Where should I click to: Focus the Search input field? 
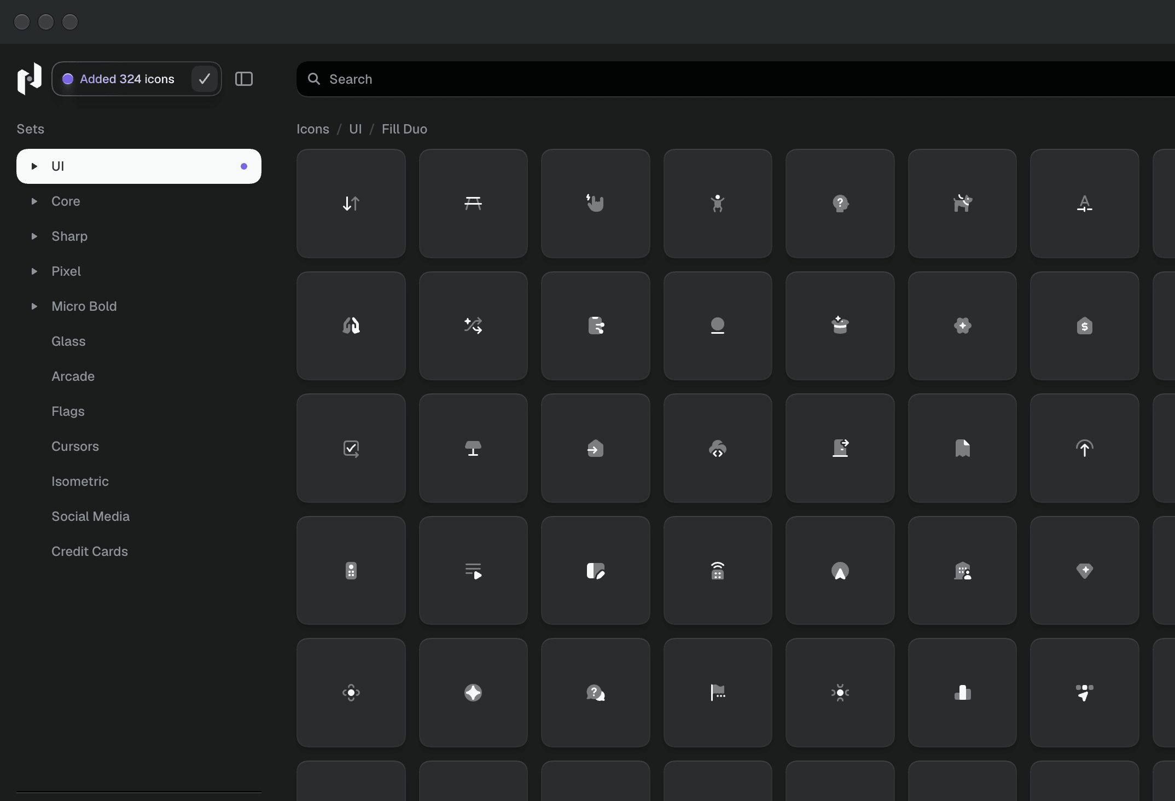coord(735,79)
